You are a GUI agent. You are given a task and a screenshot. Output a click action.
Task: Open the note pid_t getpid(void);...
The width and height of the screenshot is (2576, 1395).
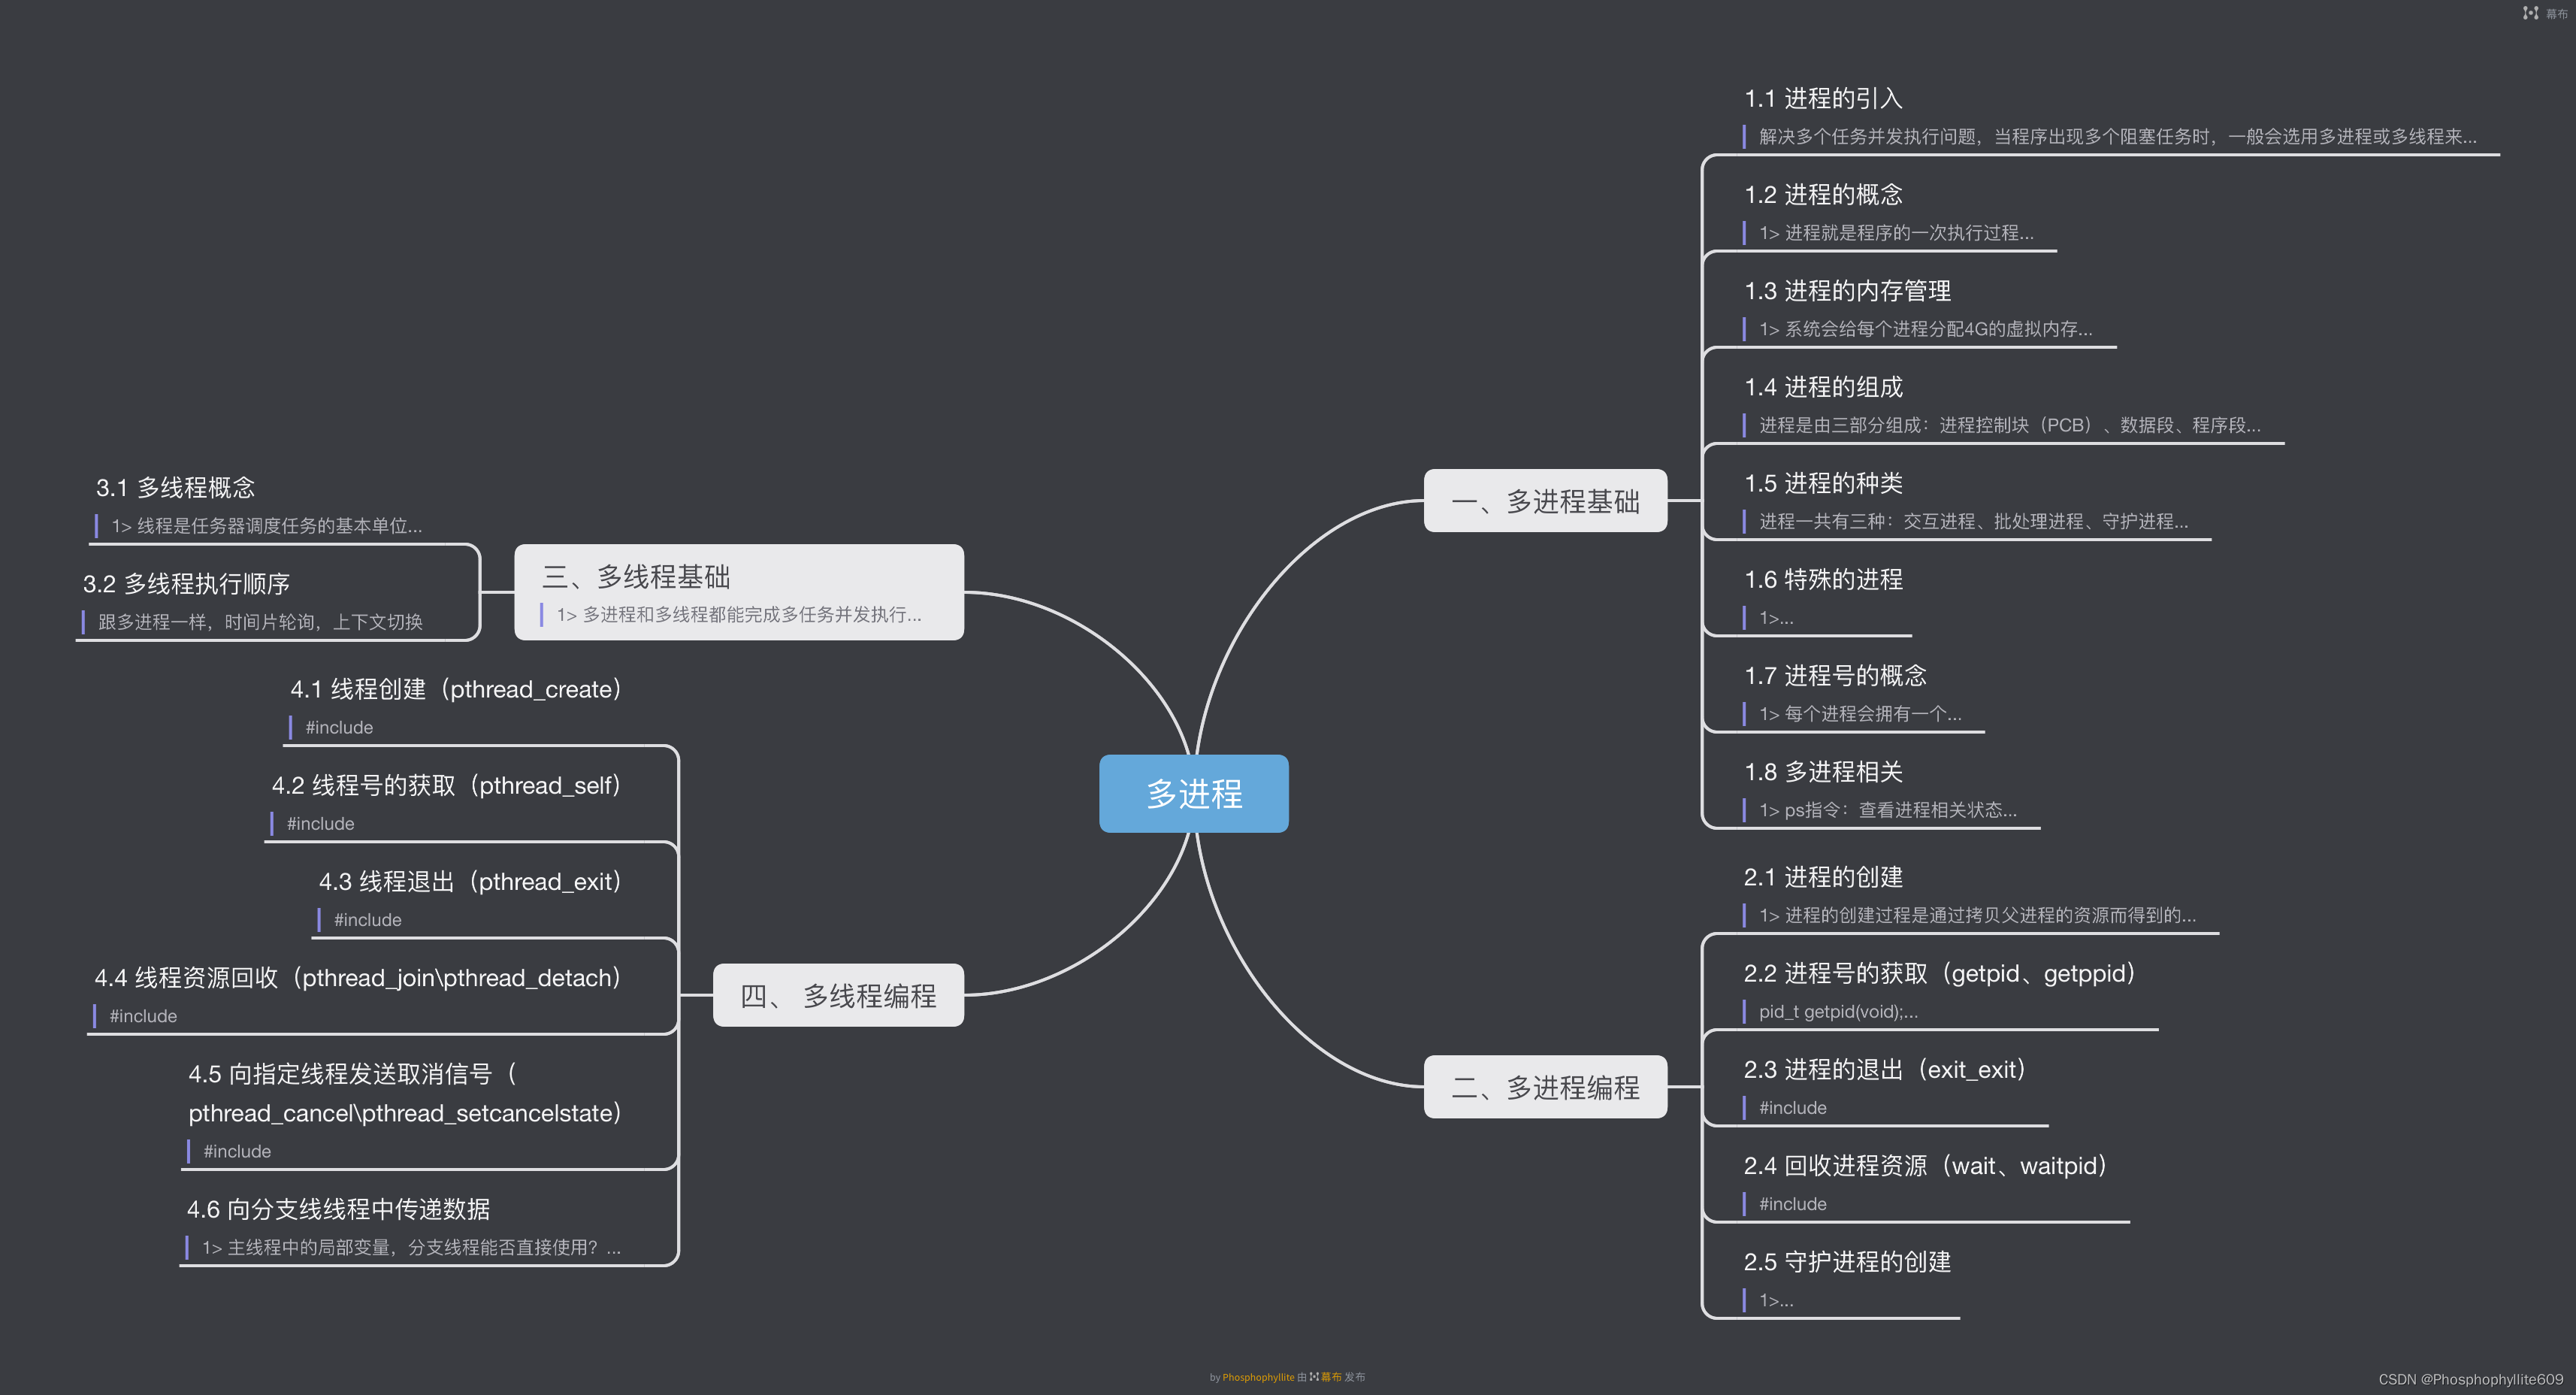(1838, 1011)
